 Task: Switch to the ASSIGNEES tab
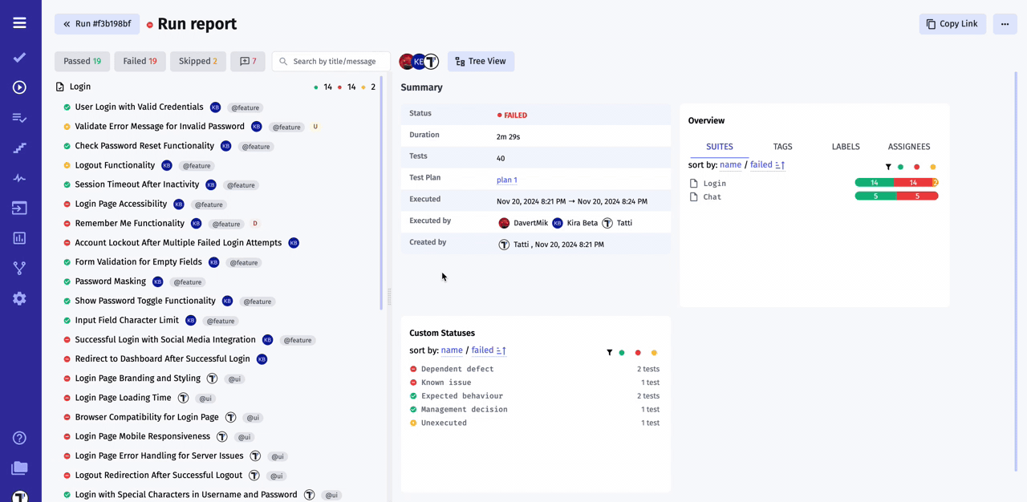tap(909, 147)
